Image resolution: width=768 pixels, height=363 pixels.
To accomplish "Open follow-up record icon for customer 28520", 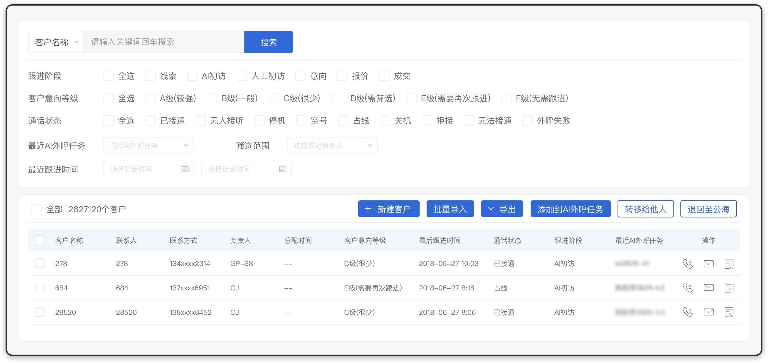I will click(x=729, y=312).
